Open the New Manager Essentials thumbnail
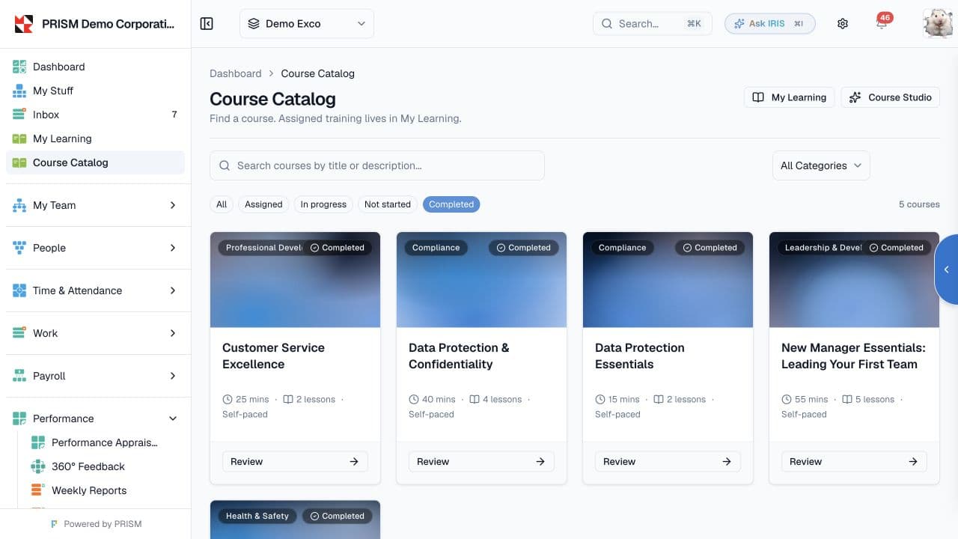The height and width of the screenshot is (539, 958). pos(854,280)
